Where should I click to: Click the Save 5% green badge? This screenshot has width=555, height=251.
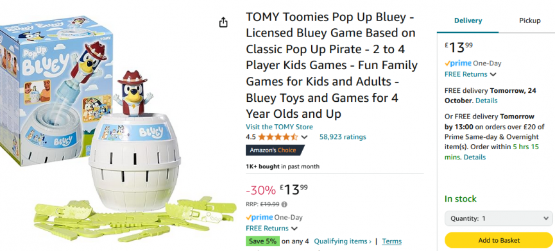(262, 241)
